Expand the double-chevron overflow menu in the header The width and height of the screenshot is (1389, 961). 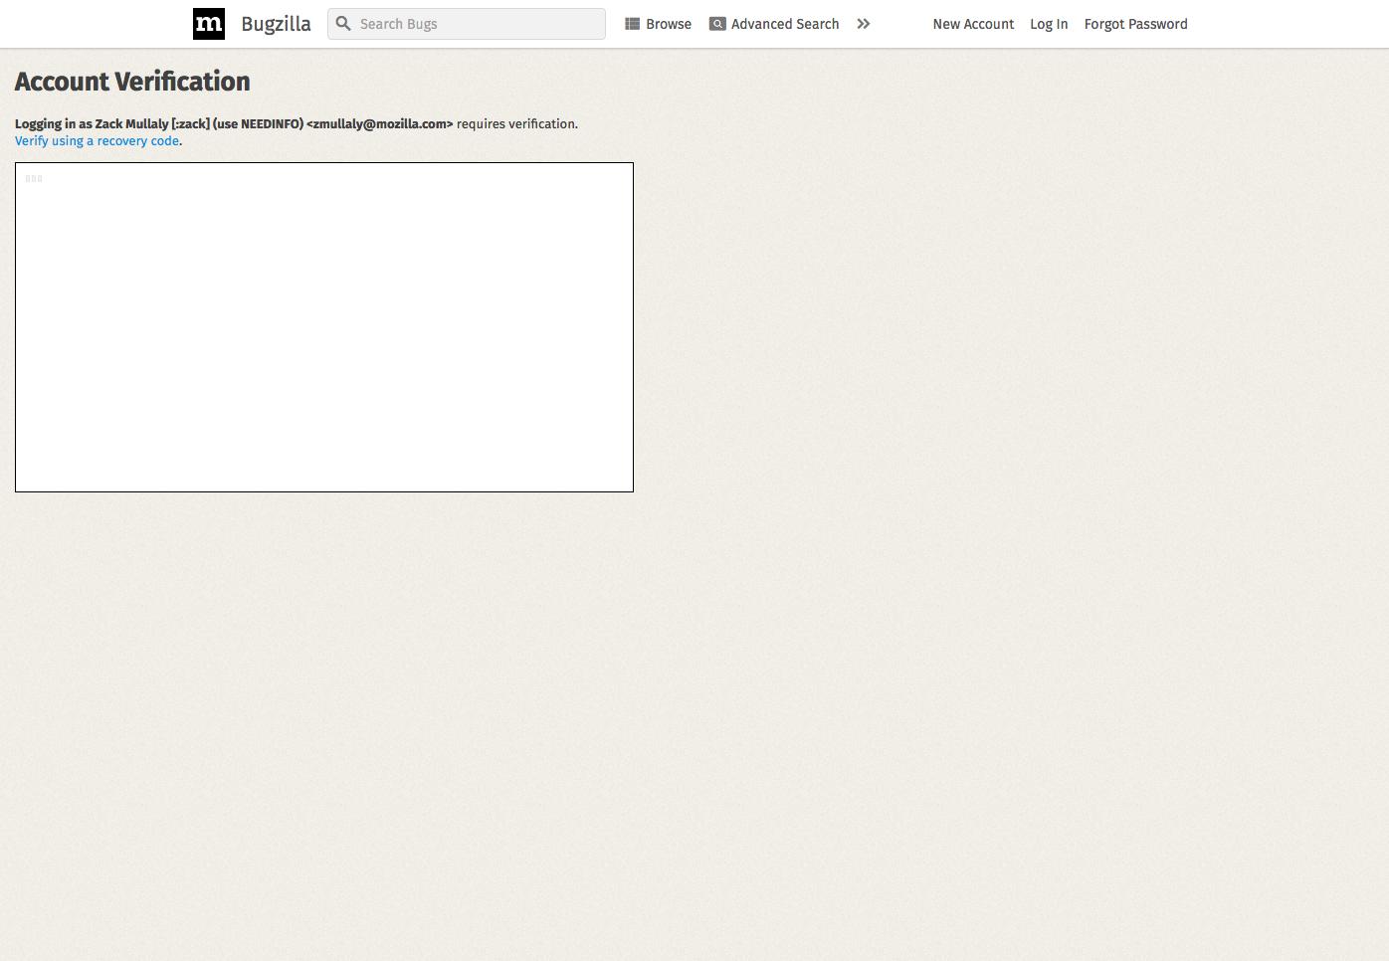tap(863, 23)
